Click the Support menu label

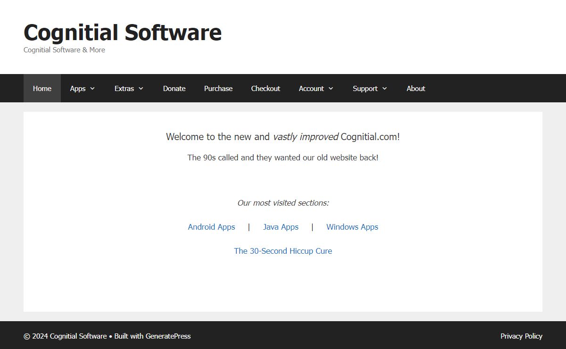coord(365,88)
